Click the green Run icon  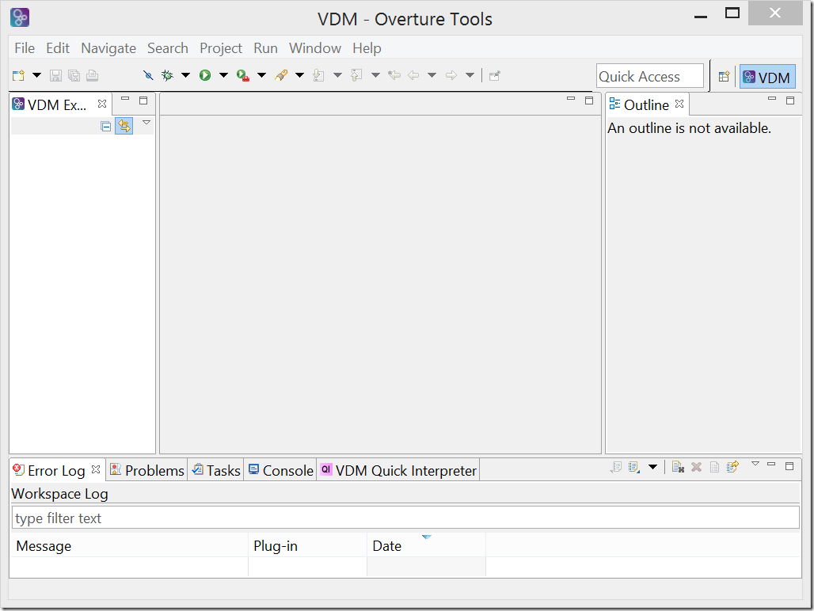[x=205, y=76]
